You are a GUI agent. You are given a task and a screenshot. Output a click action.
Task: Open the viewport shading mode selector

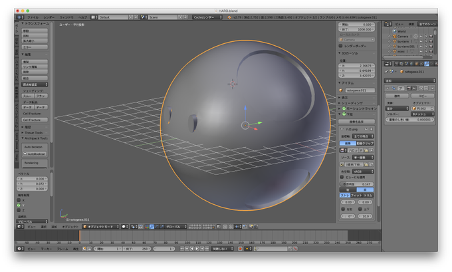click(x=125, y=227)
